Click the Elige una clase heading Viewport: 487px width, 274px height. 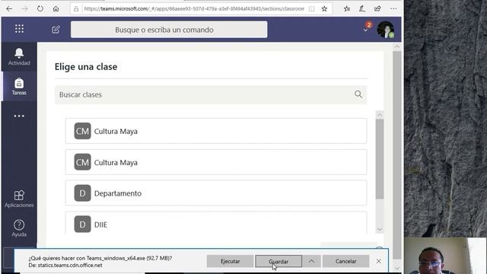(86, 67)
